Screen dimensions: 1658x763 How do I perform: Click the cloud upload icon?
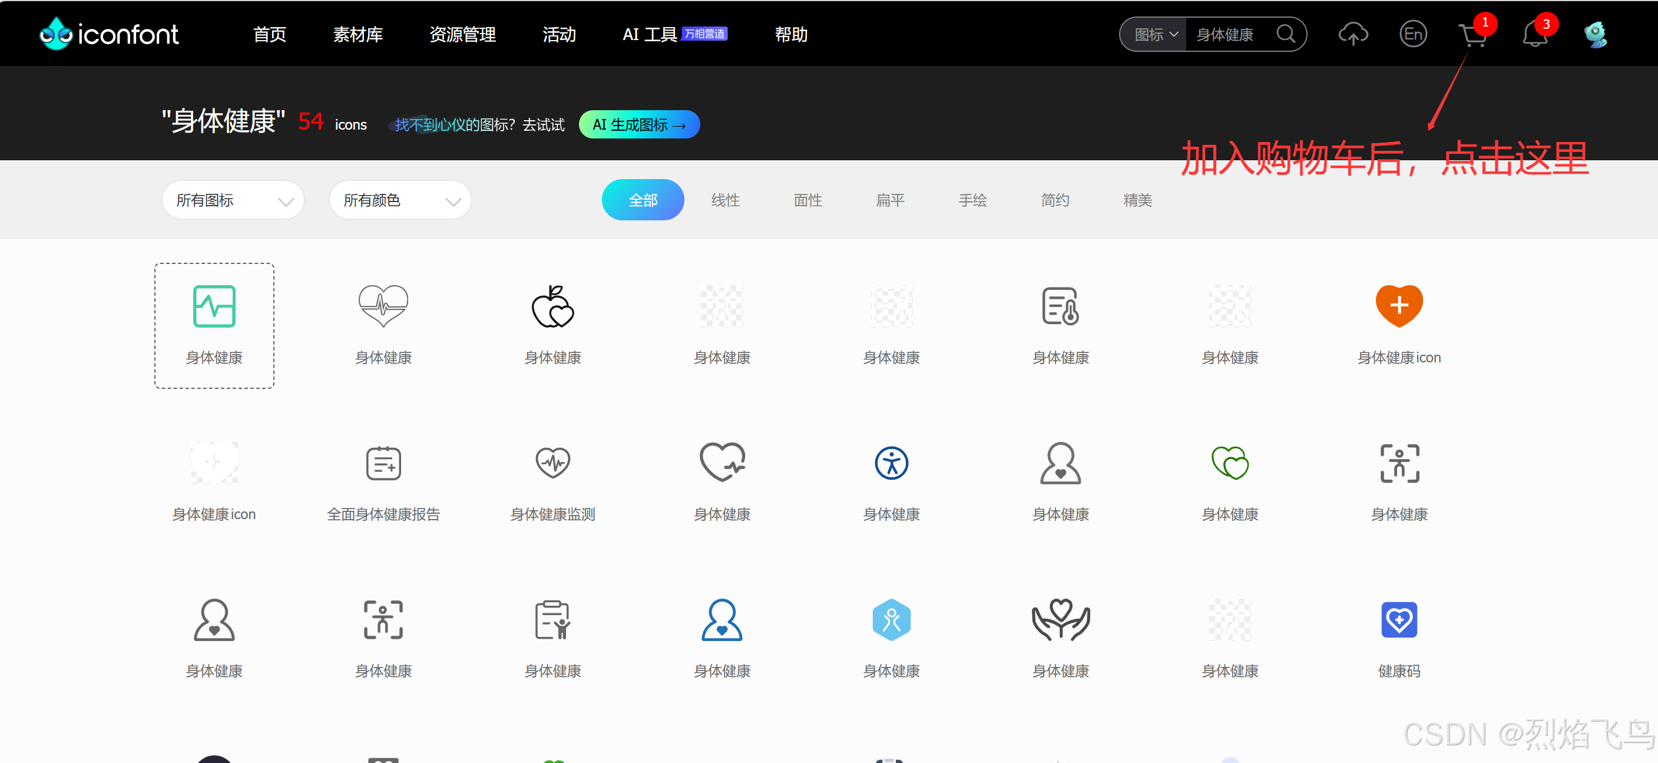point(1353,34)
